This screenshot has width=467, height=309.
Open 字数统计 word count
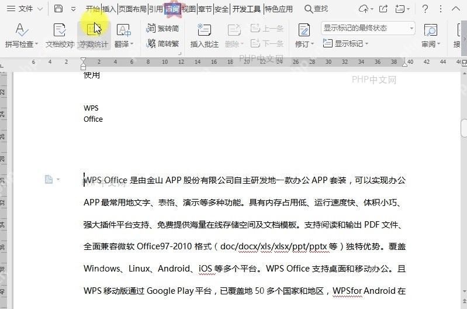coord(93,36)
